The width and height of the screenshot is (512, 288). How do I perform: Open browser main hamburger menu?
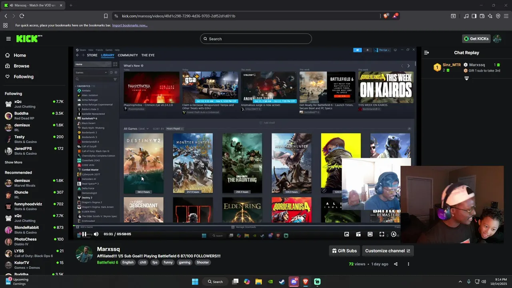point(506,16)
